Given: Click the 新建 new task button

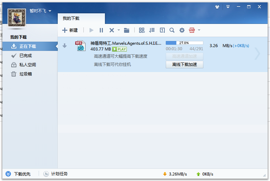Looking at the screenshot, I should click(x=70, y=30).
